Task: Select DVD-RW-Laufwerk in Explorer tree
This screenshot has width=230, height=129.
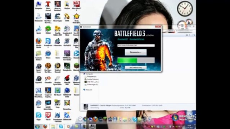Action: point(92,82)
